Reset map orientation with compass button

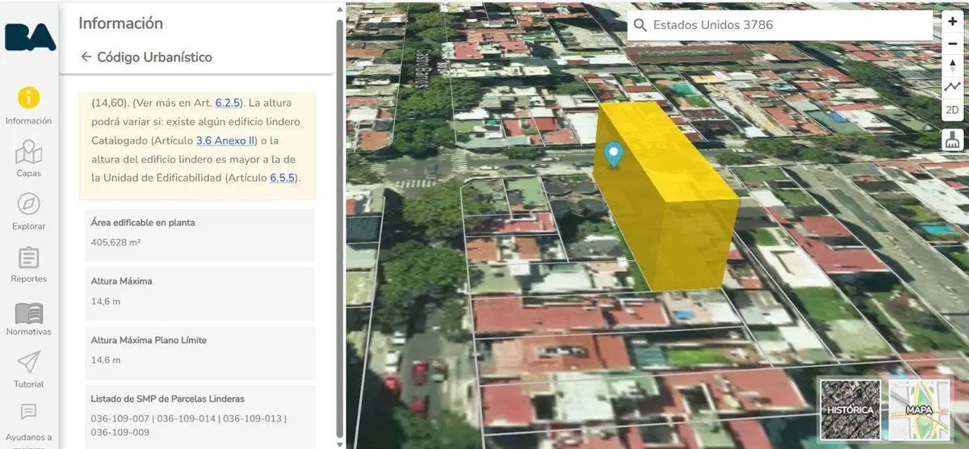click(953, 65)
